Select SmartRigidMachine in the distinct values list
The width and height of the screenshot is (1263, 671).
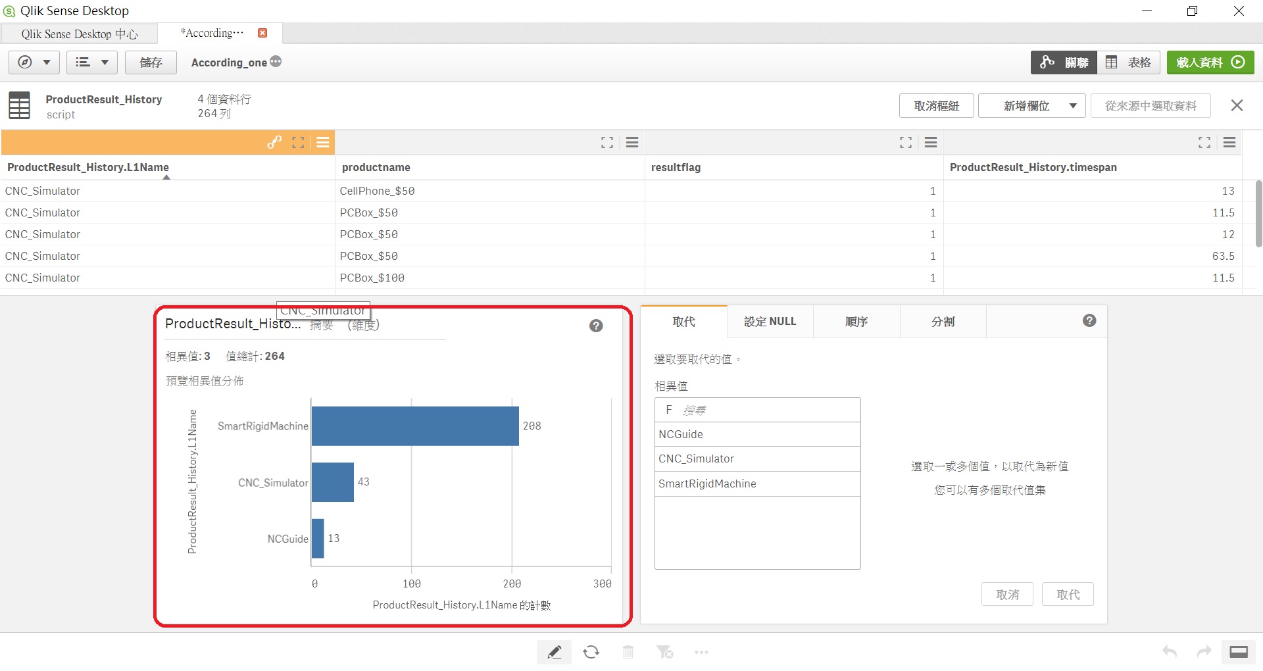click(x=757, y=484)
